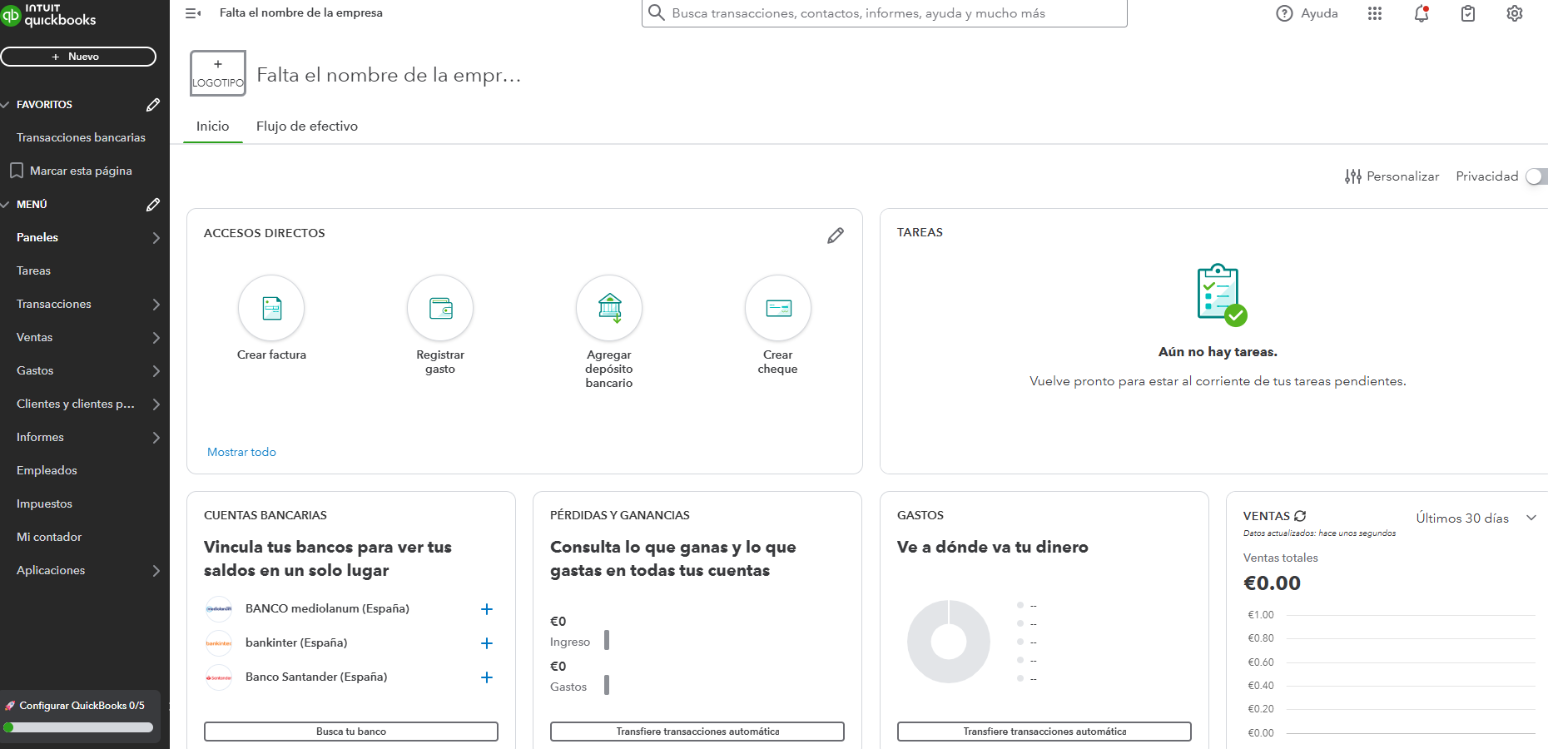Click the bookmark icon for Marcar esta página
Image resolution: width=1548 pixels, height=749 pixels.
tap(17, 171)
